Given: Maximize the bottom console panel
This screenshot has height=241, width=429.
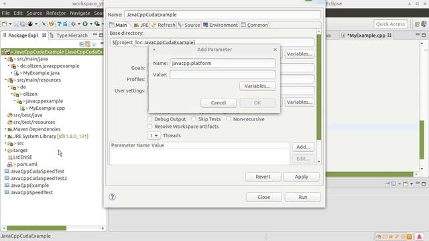Looking at the screenshot, I should (424, 183).
